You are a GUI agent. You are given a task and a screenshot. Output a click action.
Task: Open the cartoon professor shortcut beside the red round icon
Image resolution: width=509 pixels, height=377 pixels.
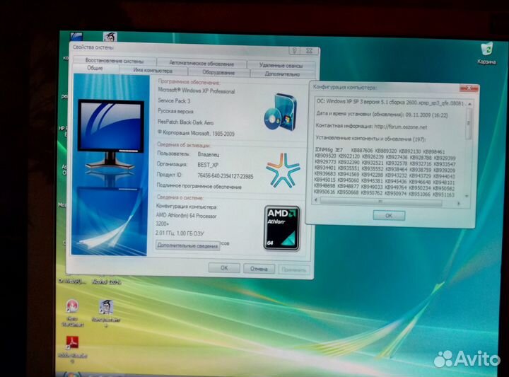[x=106, y=312]
